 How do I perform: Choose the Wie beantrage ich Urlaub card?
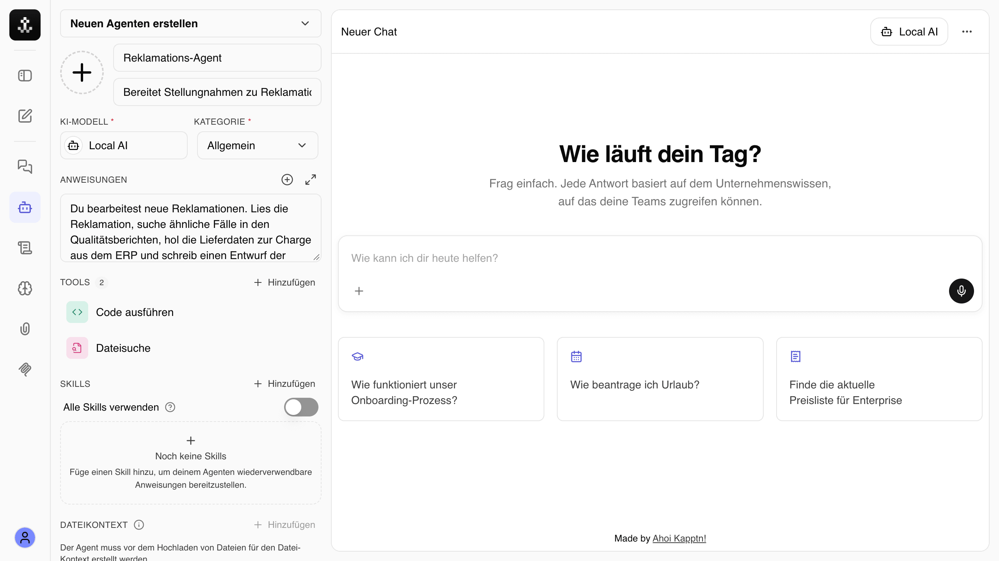(660, 379)
